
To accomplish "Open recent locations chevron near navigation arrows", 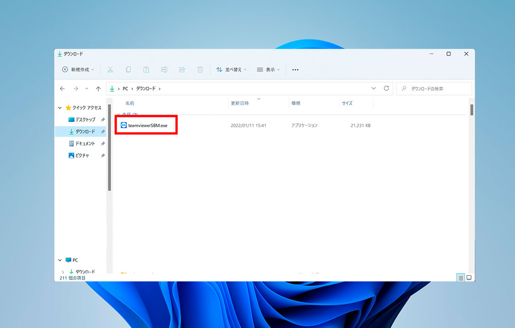I will (x=87, y=89).
